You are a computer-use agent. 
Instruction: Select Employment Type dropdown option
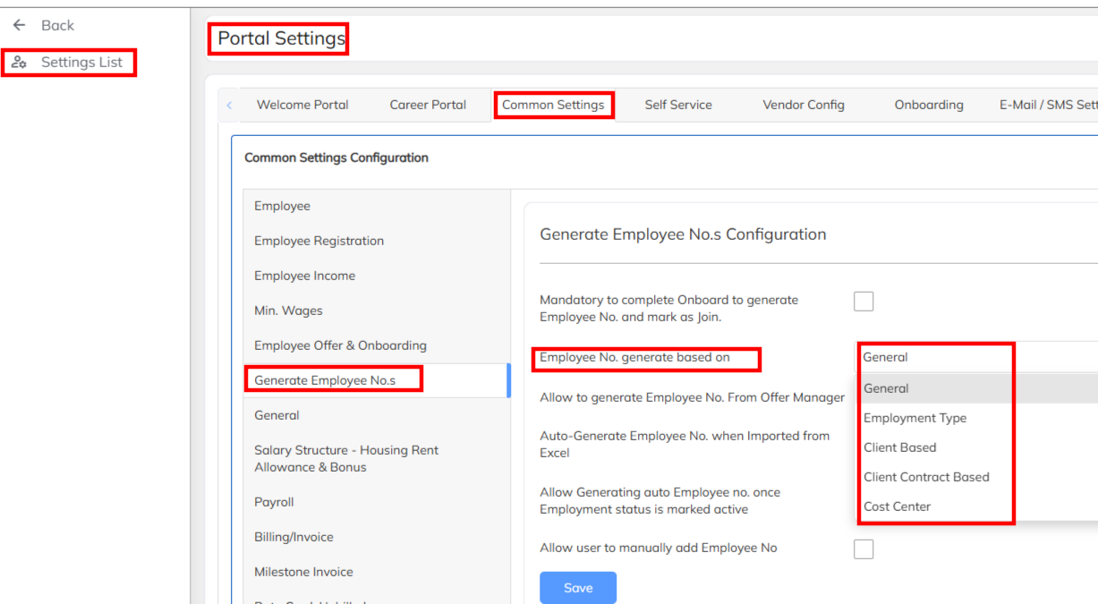tap(915, 418)
